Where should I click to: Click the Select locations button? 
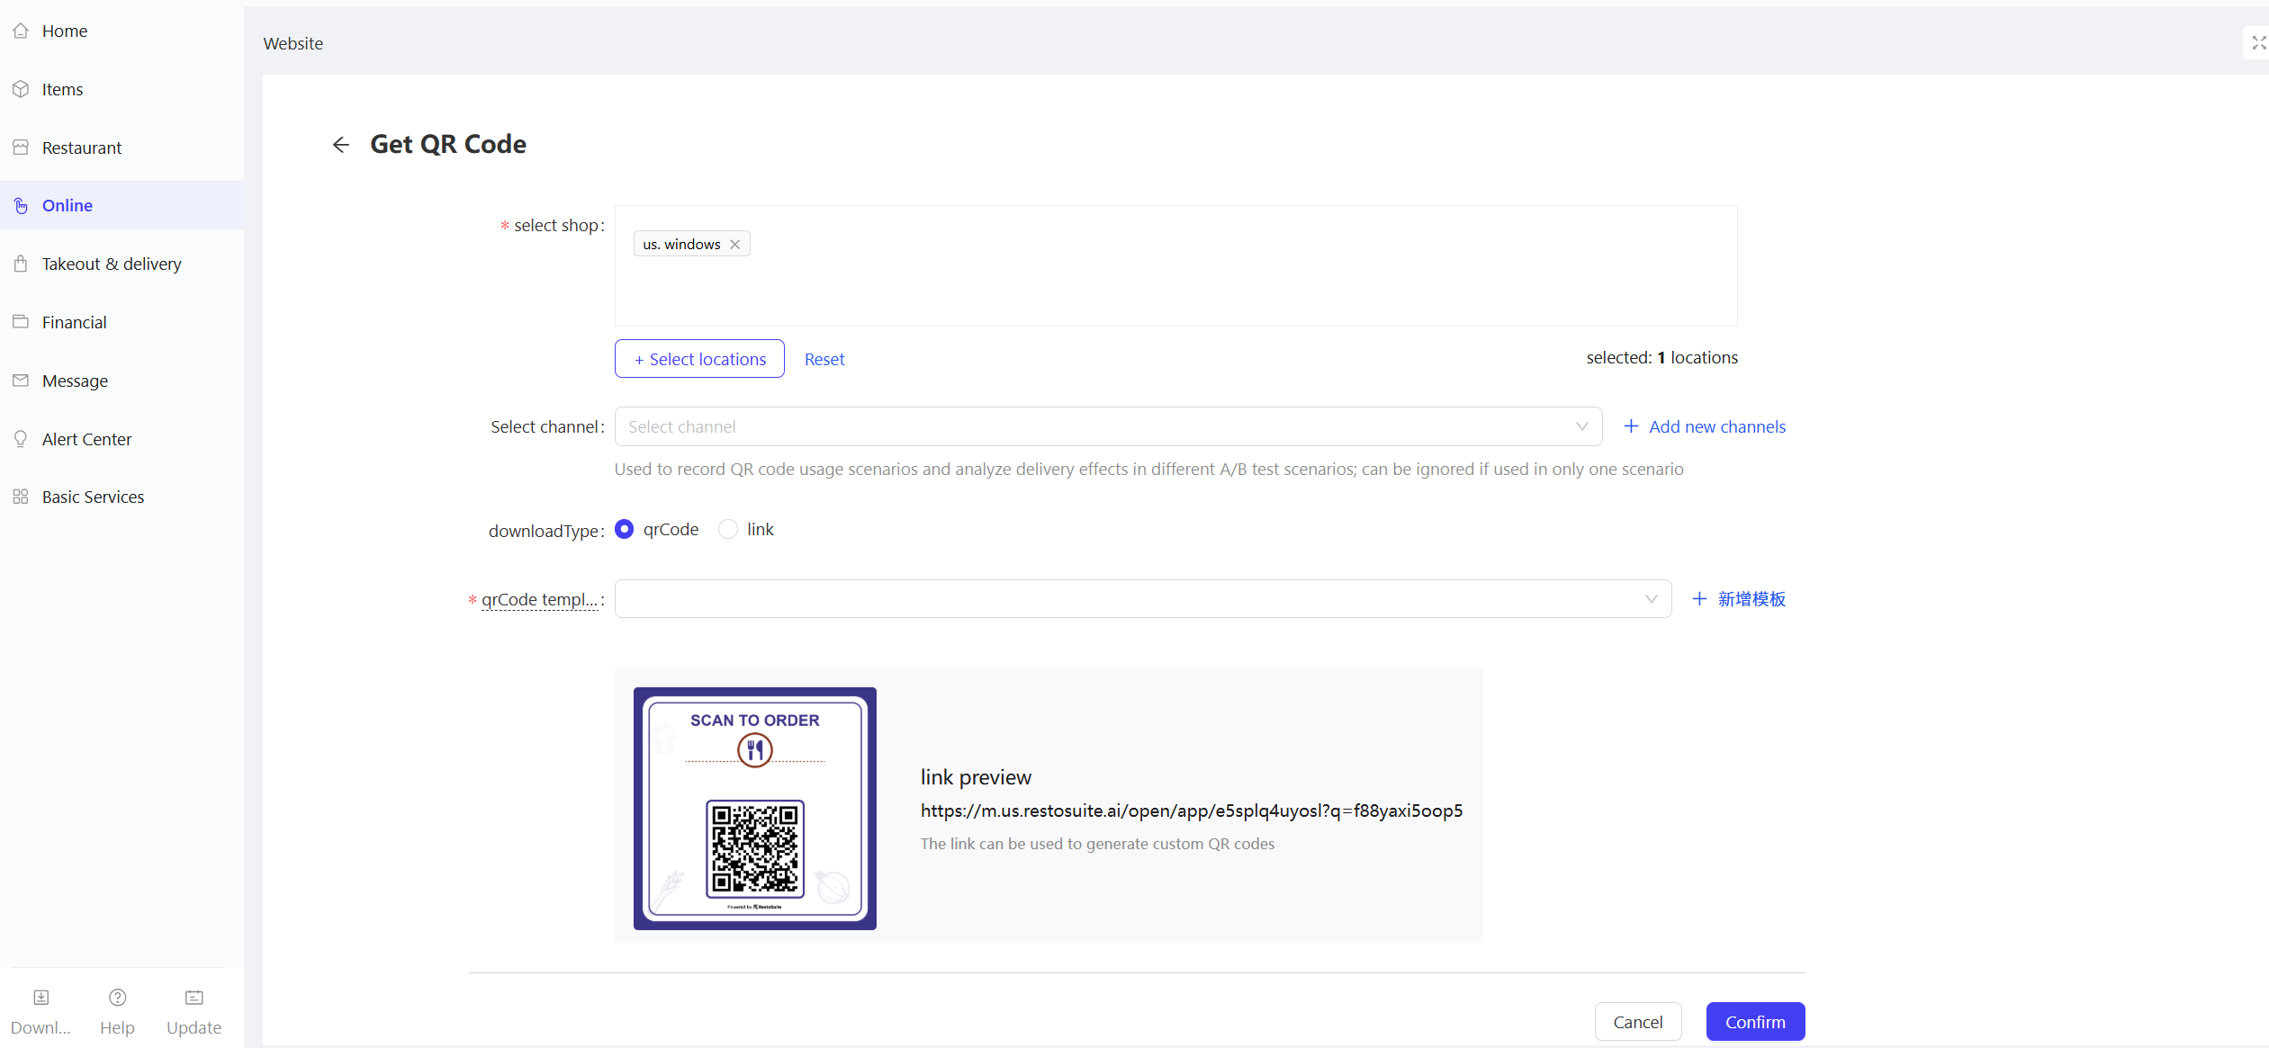[699, 359]
